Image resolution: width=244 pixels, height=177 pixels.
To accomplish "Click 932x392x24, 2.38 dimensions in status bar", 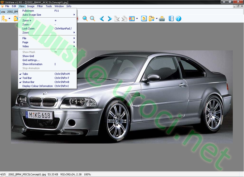I will coord(71,174).
